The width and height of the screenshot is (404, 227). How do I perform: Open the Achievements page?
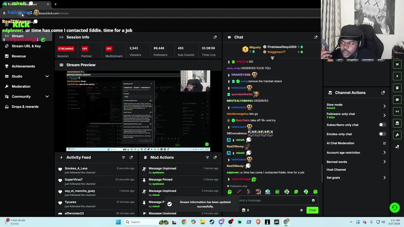pyautogui.click(x=23, y=66)
